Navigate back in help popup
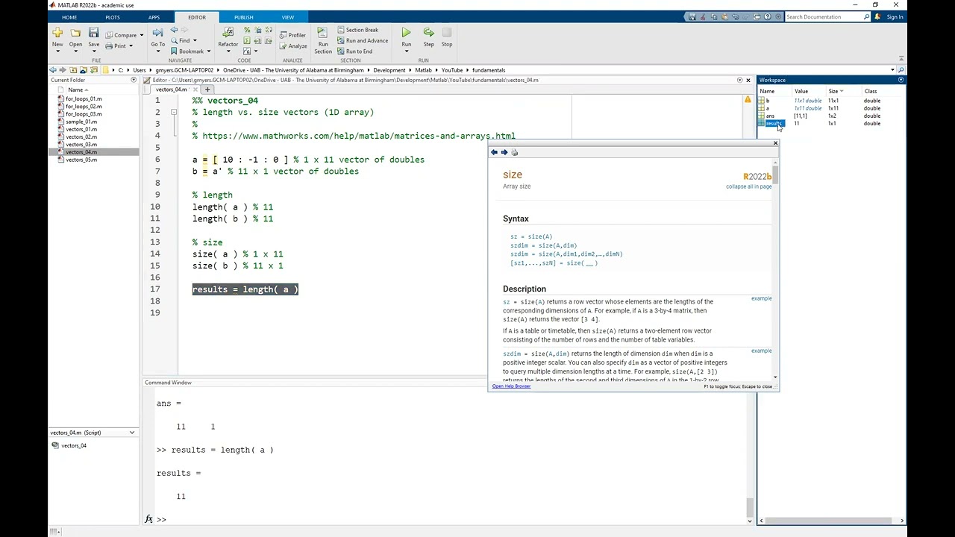 (x=494, y=152)
